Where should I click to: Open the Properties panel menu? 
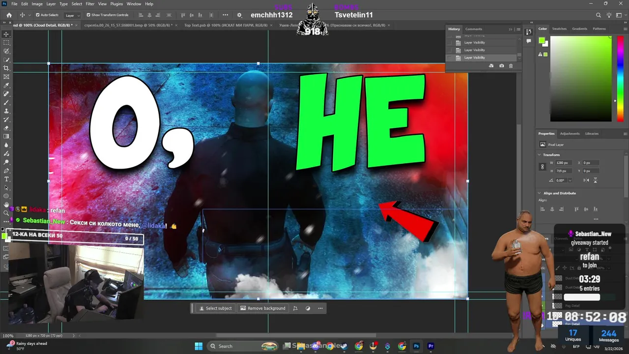625,133
